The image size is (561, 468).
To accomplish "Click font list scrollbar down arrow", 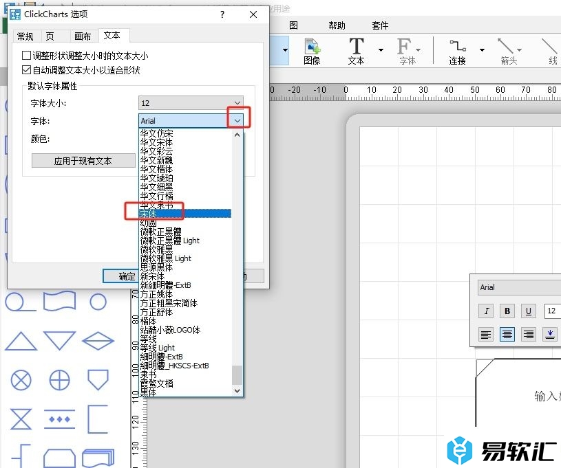I will click(237, 390).
